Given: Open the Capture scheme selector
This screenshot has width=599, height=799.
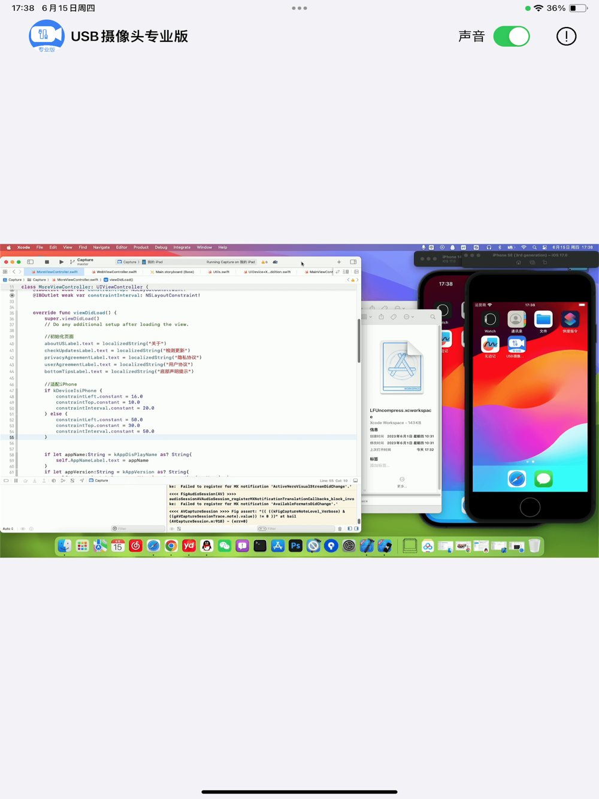Looking at the screenshot, I should click(127, 262).
